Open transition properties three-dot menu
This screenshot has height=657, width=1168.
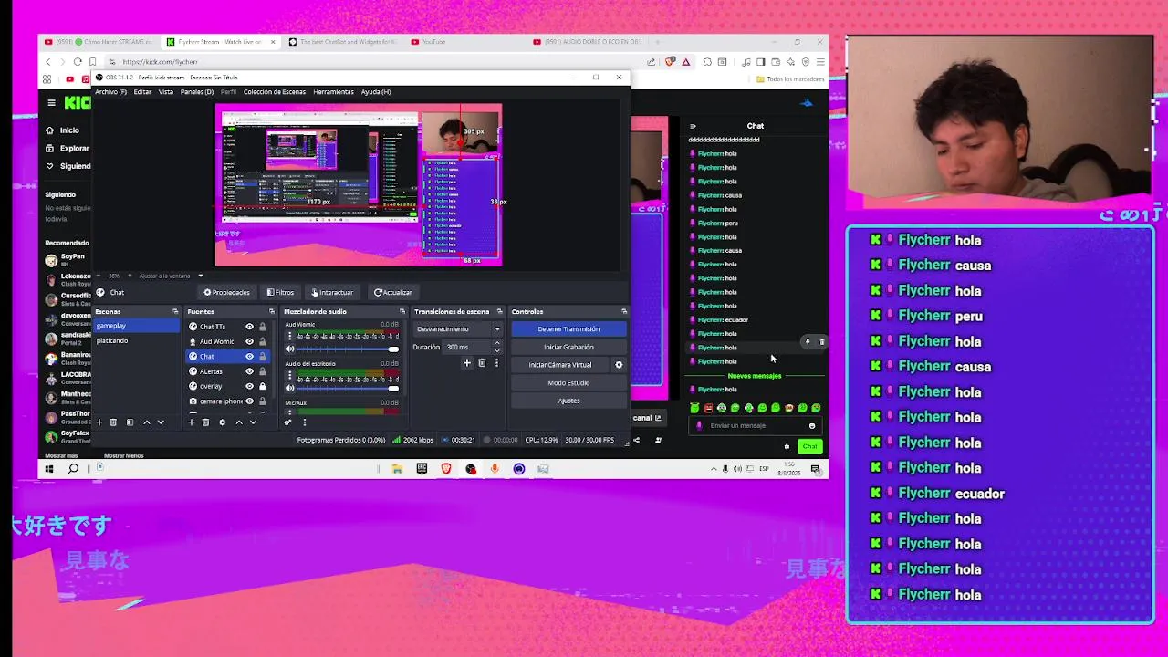click(496, 363)
